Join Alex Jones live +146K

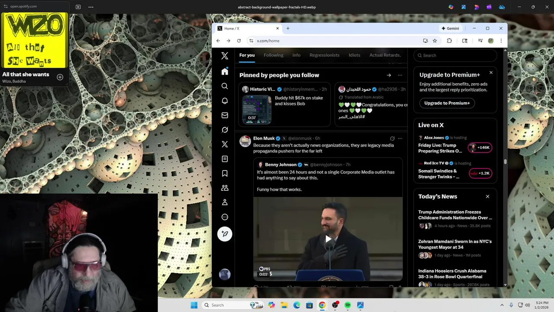[480, 147]
